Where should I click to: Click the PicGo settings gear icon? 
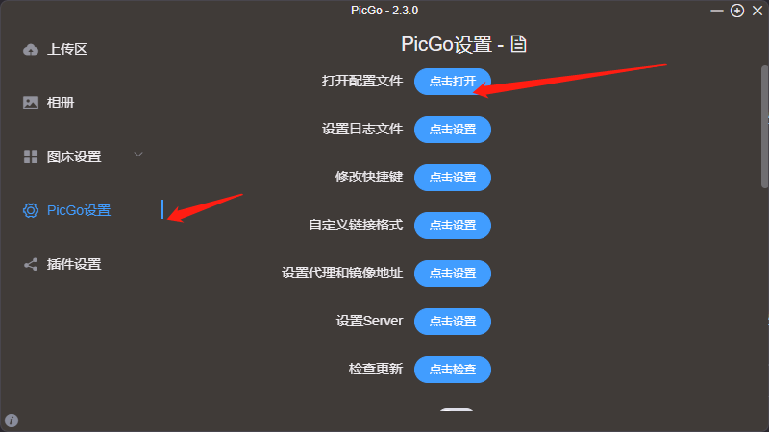(31, 210)
